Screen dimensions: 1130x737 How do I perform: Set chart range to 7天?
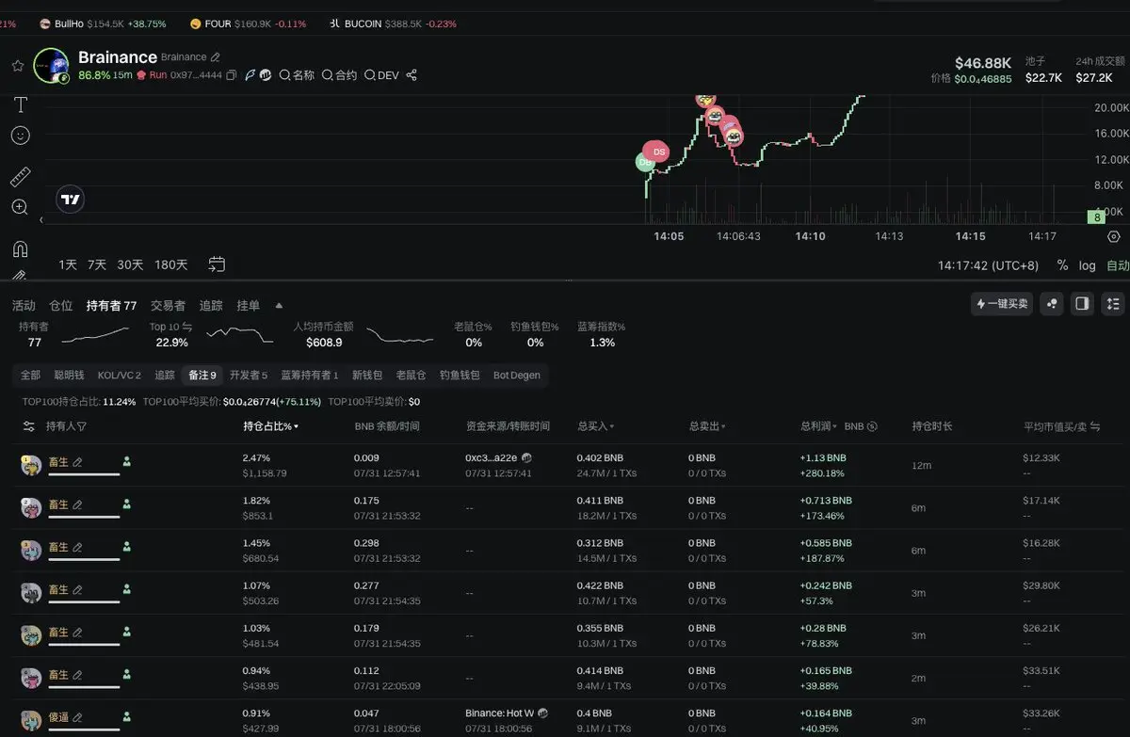tap(98, 265)
